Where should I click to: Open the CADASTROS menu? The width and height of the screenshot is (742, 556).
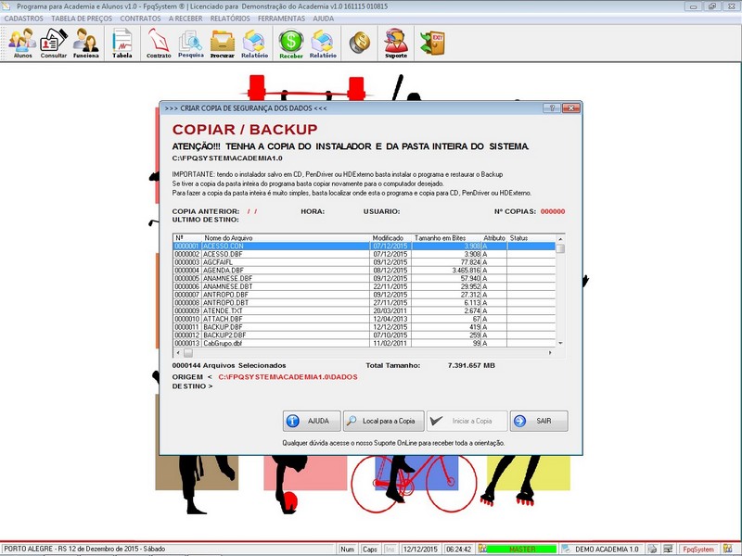[x=24, y=19]
